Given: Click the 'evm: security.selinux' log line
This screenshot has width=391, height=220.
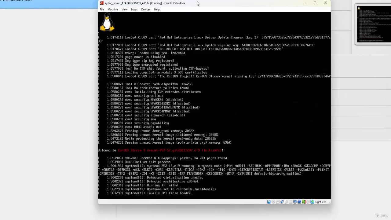Looking at the screenshot, I should 131,96.
